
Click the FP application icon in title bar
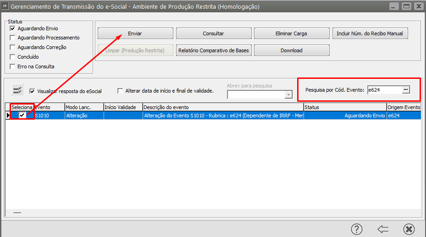tap(5, 7)
